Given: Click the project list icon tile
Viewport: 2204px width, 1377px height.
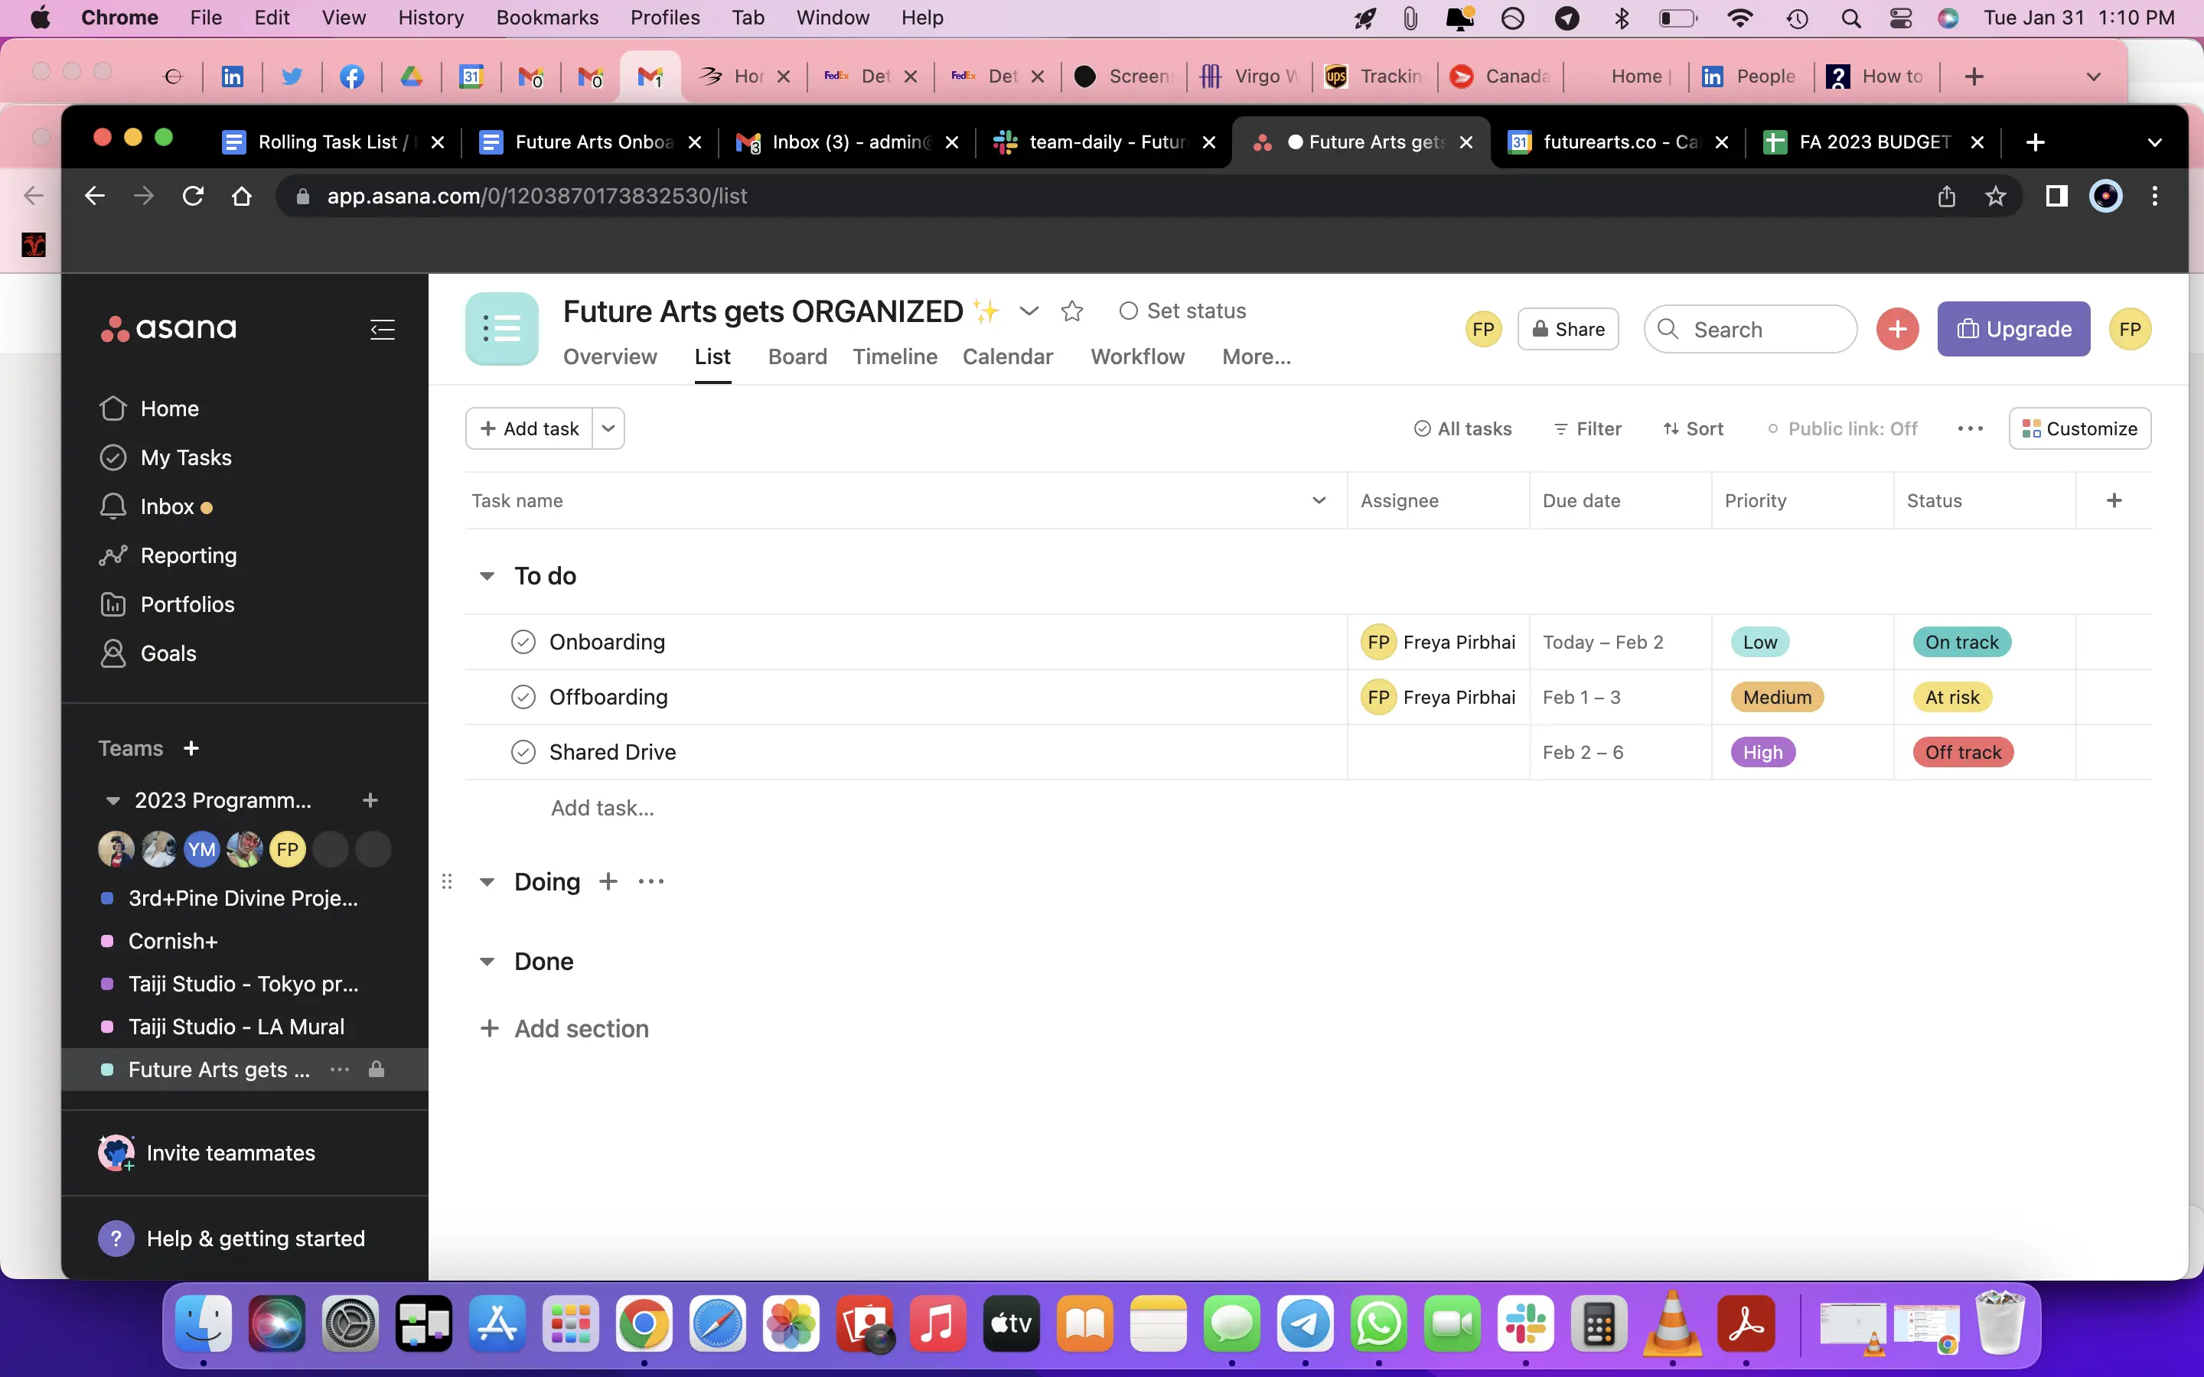Looking at the screenshot, I should (502, 329).
